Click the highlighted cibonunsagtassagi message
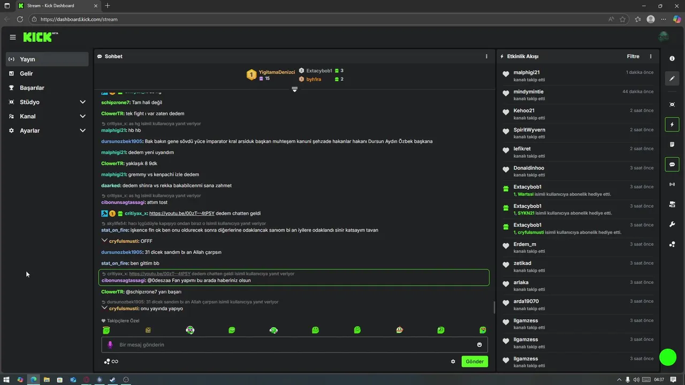 (294, 277)
